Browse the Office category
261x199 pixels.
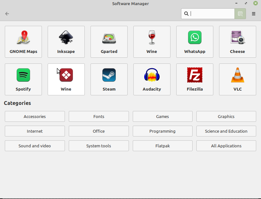pos(99,131)
